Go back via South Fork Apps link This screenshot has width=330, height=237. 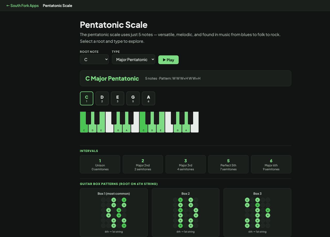click(22, 5)
